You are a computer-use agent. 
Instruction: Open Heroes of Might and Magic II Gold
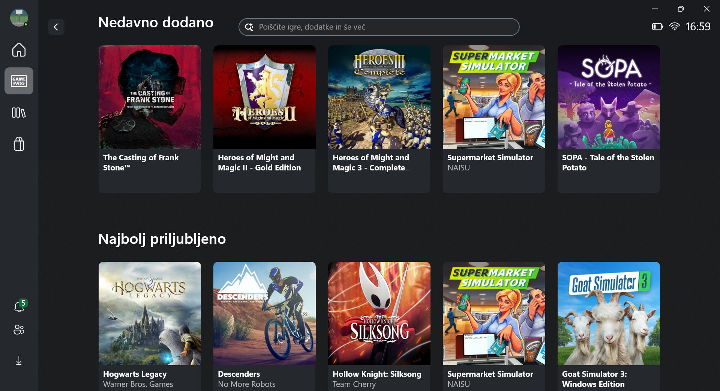(264, 119)
